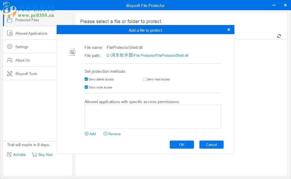
Task: Open the FileProtectorShell.dll file path link
Action: (x=147, y=55)
